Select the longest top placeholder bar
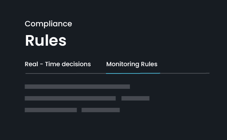This screenshot has height=140, width=227. (77, 87)
